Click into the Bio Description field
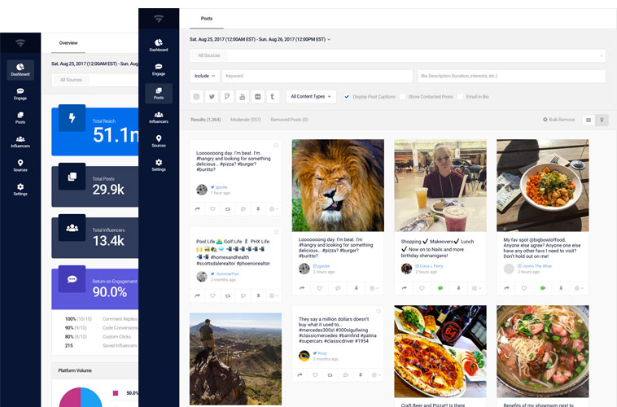Screen dimensions: 617x407 coord(511,76)
